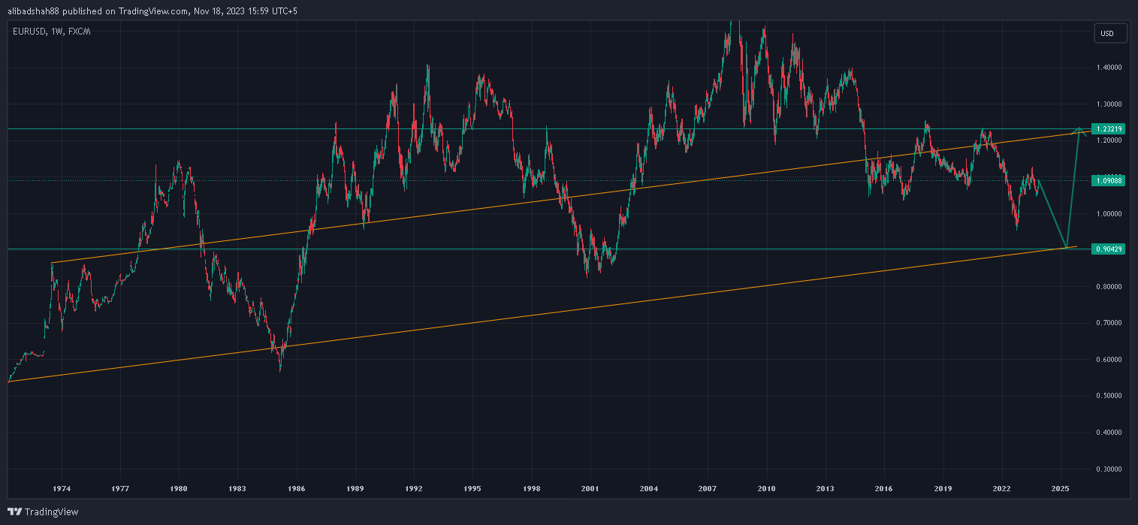Image resolution: width=1138 pixels, height=525 pixels.
Task: Click the 1980 time axis label
Action: pos(179,488)
